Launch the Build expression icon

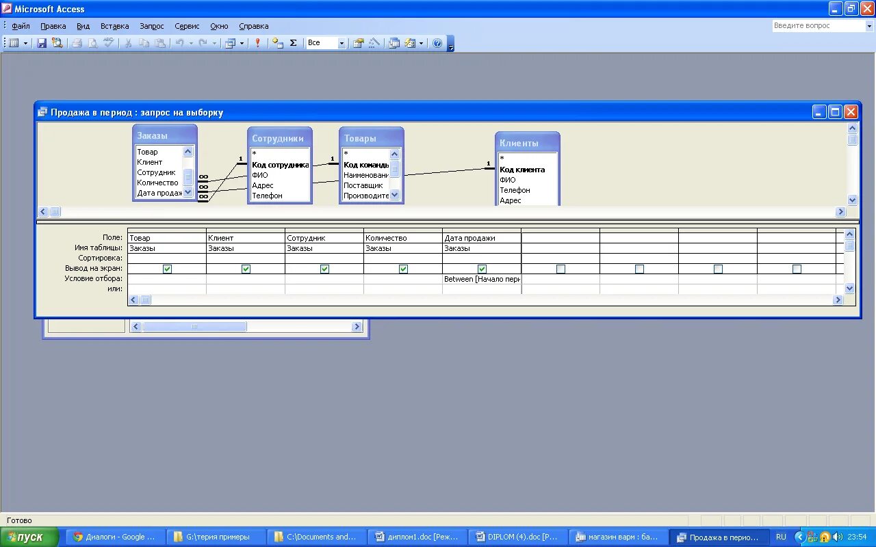[x=374, y=43]
